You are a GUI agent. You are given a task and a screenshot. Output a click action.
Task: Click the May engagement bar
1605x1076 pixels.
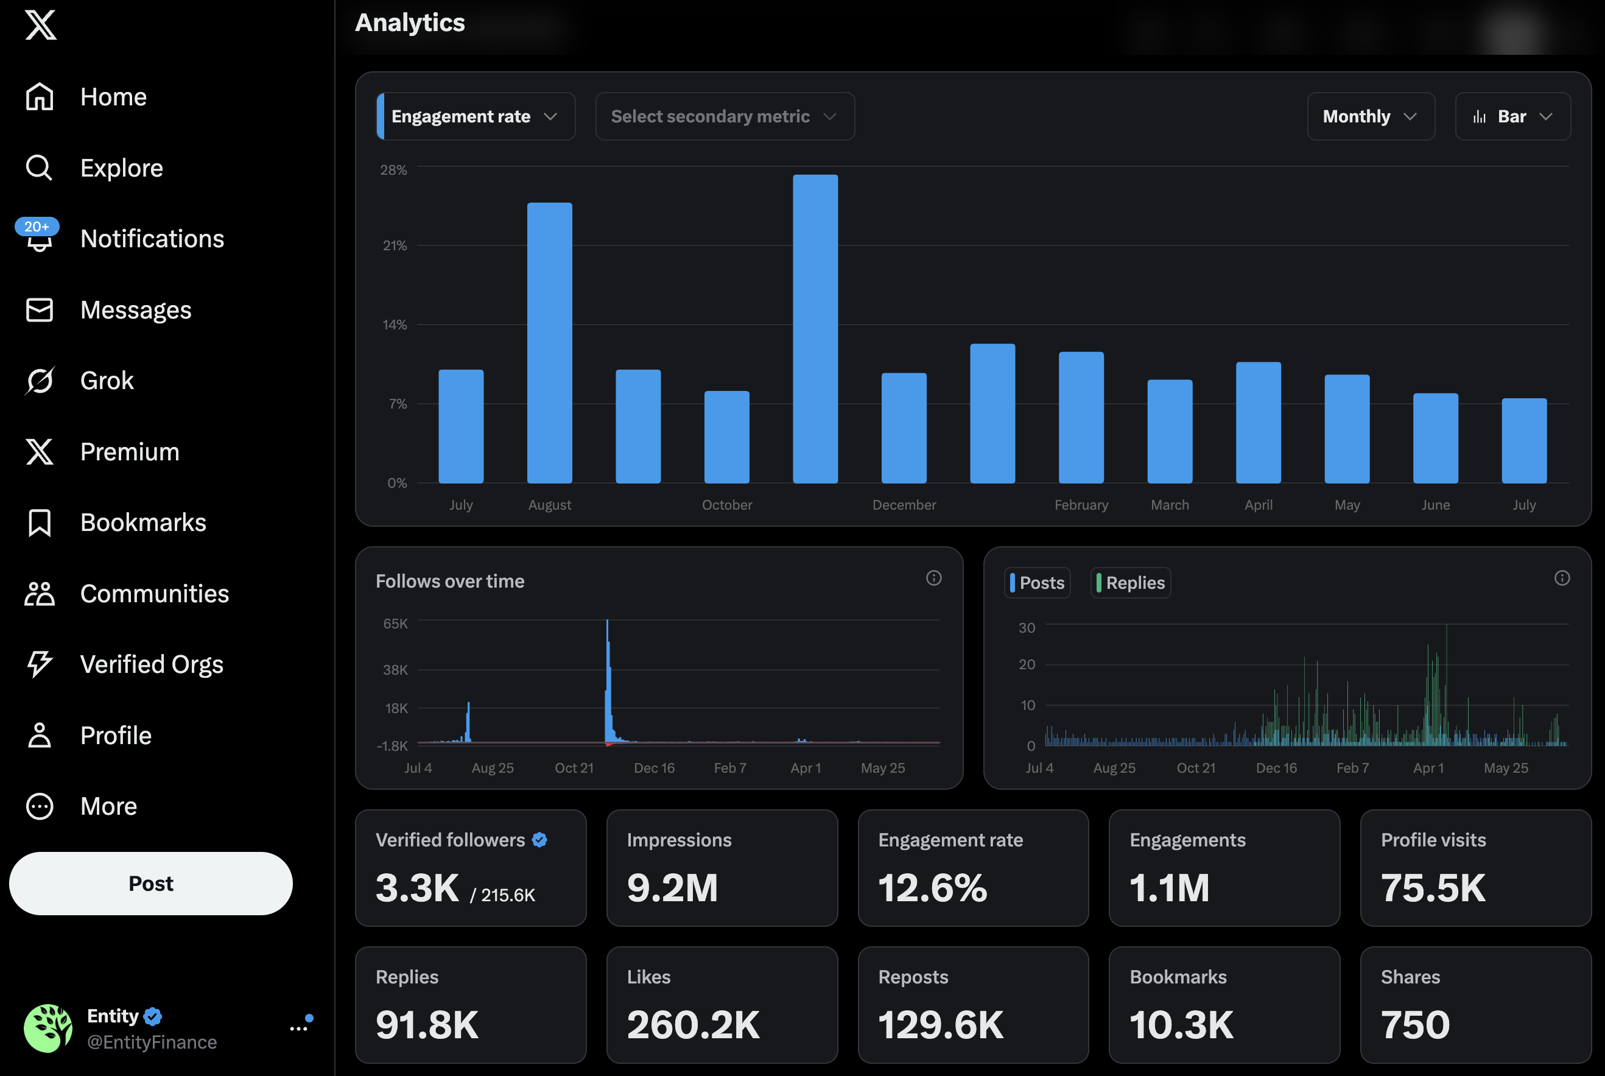click(1347, 429)
